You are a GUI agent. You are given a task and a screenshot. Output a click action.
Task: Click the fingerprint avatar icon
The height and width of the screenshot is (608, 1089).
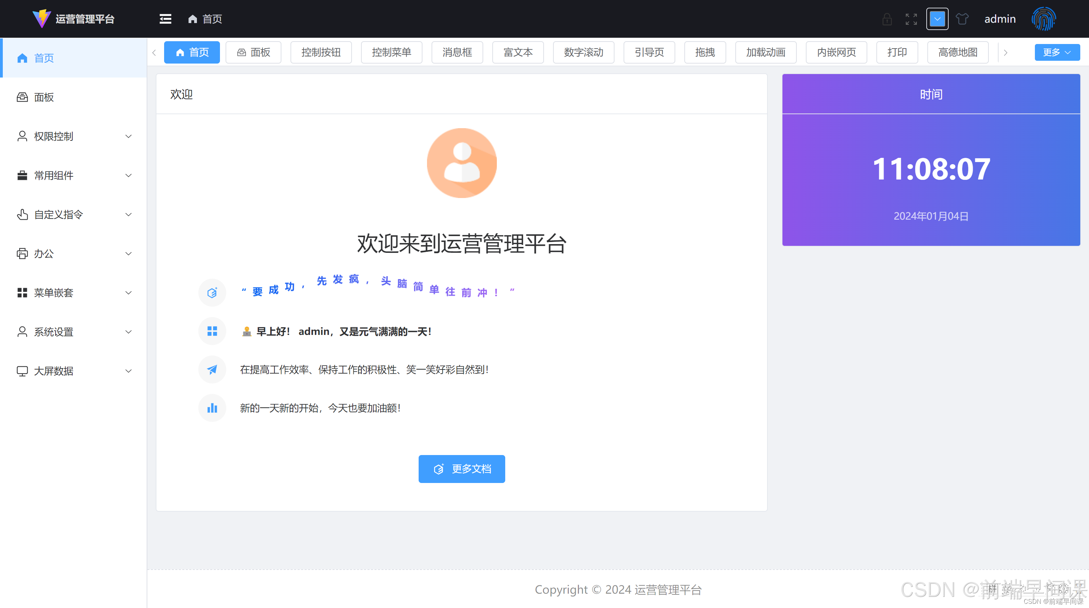coord(1044,19)
